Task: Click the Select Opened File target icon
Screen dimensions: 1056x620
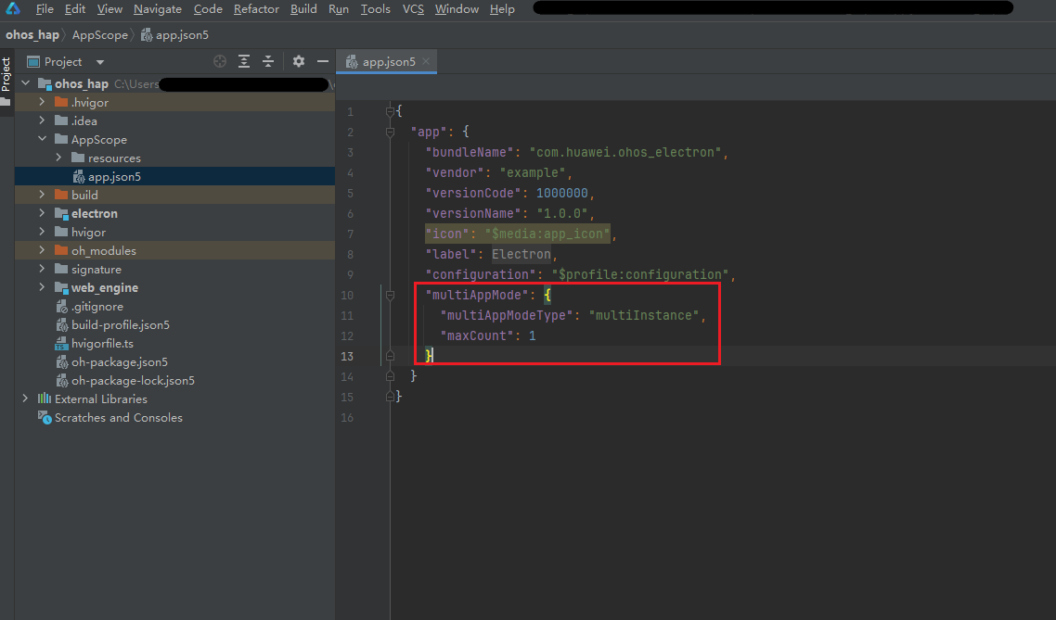Action: click(220, 62)
